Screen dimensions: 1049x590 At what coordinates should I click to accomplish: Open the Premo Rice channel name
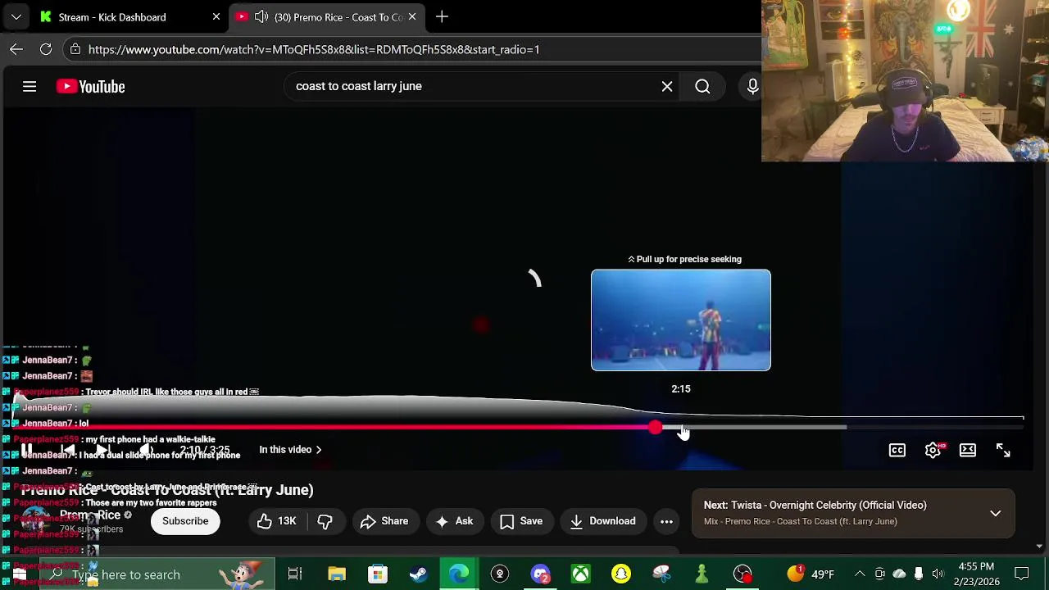pyautogui.click(x=90, y=515)
